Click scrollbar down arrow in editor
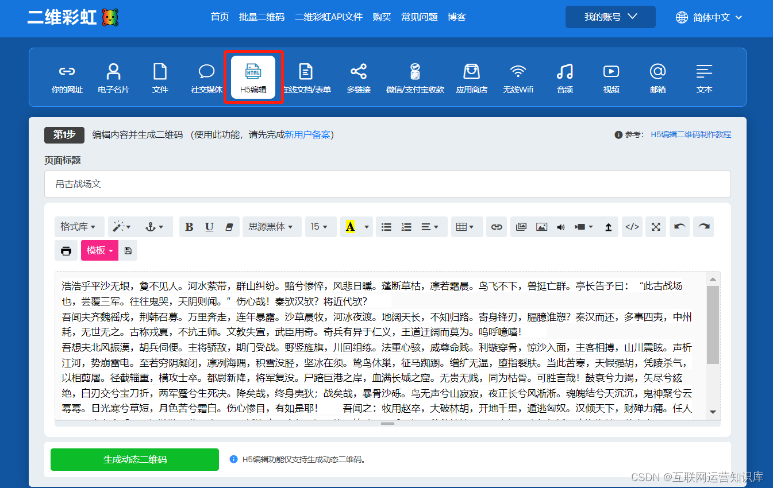This screenshot has width=773, height=488. point(713,412)
